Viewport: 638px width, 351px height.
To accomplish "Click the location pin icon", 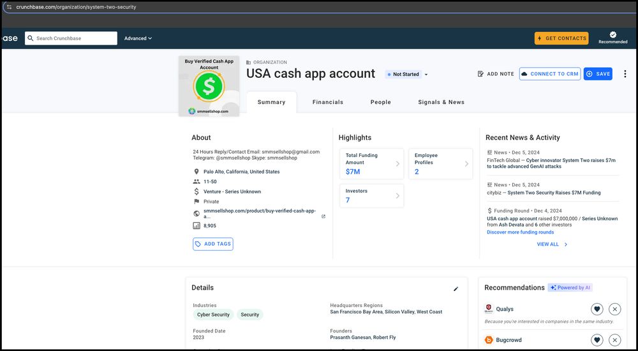I will click(197, 172).
